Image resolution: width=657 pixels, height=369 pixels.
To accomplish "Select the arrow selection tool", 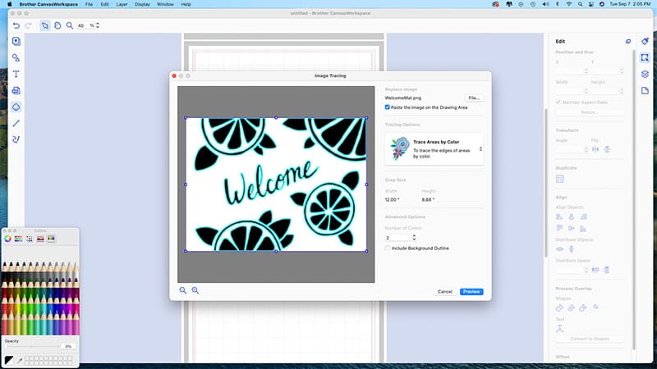I will [45, 25].
